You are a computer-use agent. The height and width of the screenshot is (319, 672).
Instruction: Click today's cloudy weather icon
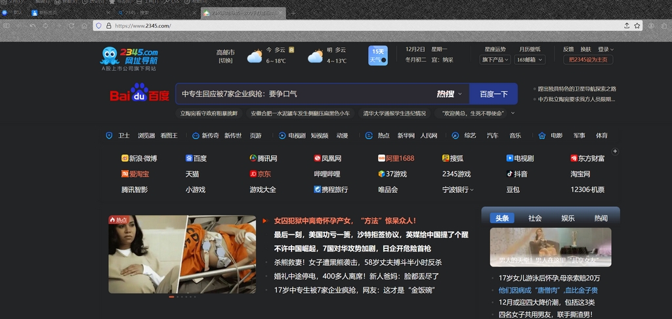(x=255, y=56)
